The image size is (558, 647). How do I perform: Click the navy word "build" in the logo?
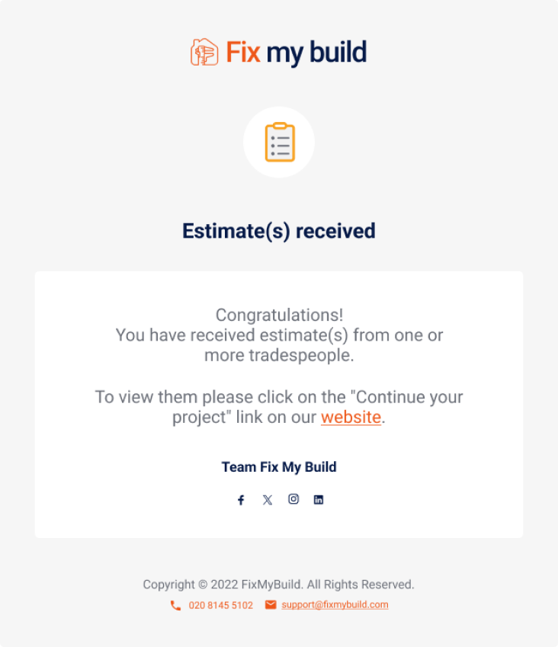[338, 52]
